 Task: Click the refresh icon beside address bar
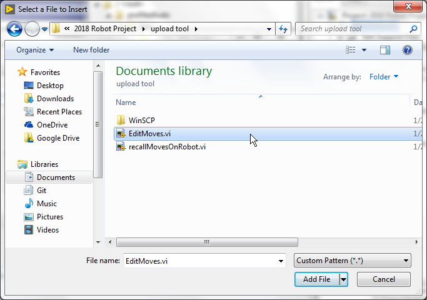click(284, 29)
